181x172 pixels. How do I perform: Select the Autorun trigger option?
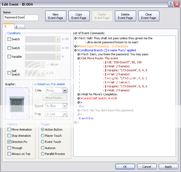coord(43,148)
